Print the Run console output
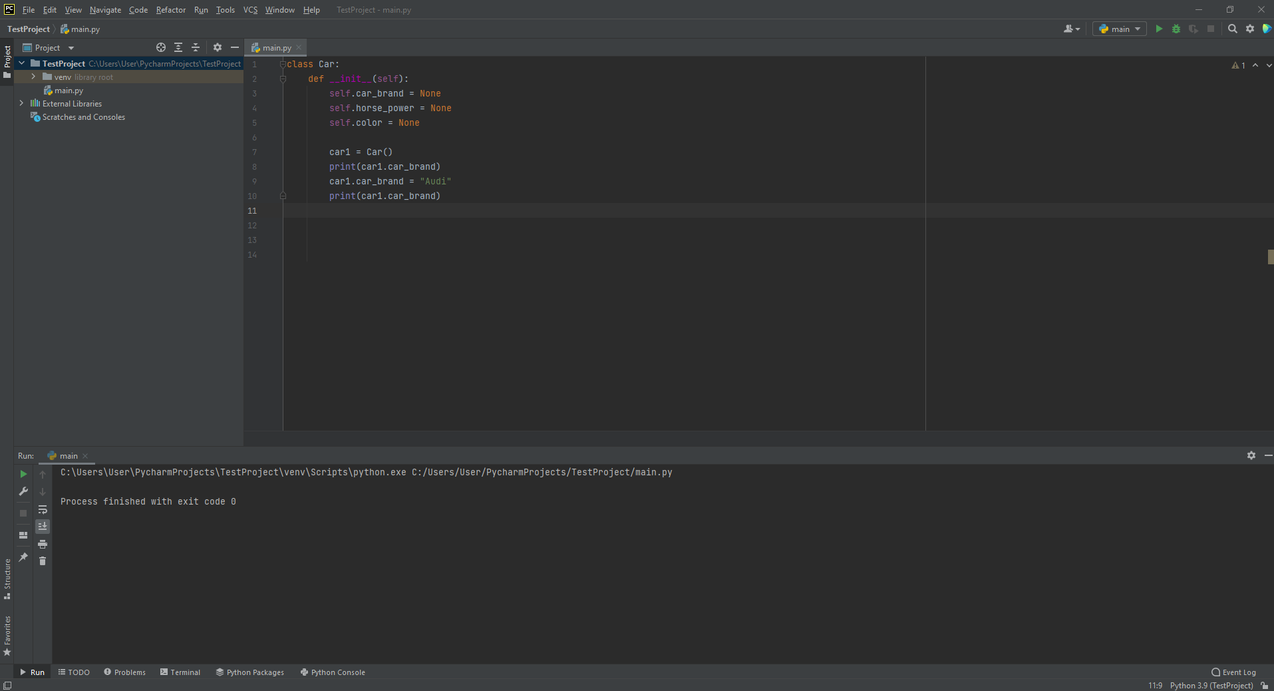1274x691 pixels. click(x=43, y=544)
